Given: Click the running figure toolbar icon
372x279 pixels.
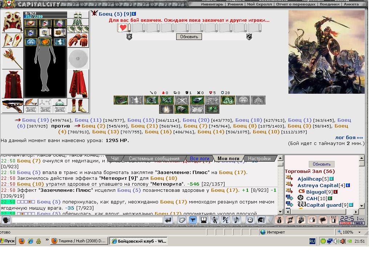Looking at the screenshot, I should (x=214, y=220).
